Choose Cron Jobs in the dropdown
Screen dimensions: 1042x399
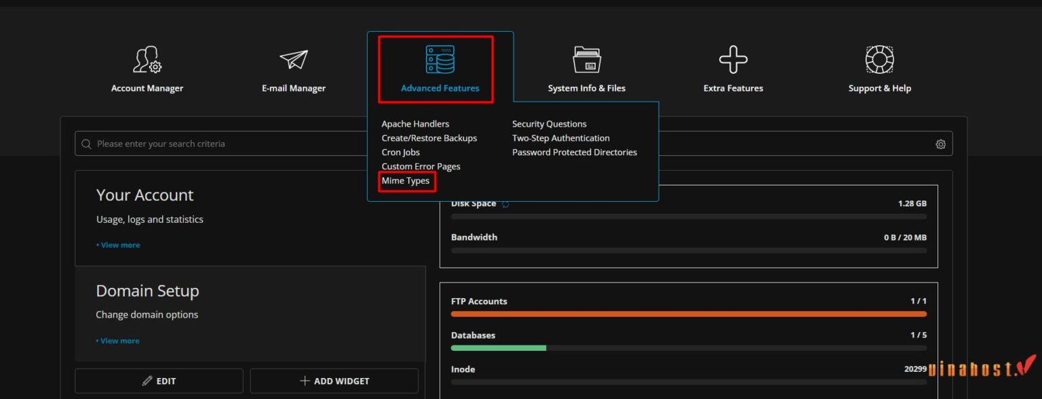(400, 152)
